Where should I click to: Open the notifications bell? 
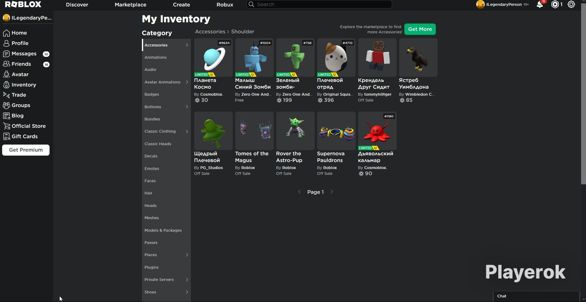click(540, 5)
